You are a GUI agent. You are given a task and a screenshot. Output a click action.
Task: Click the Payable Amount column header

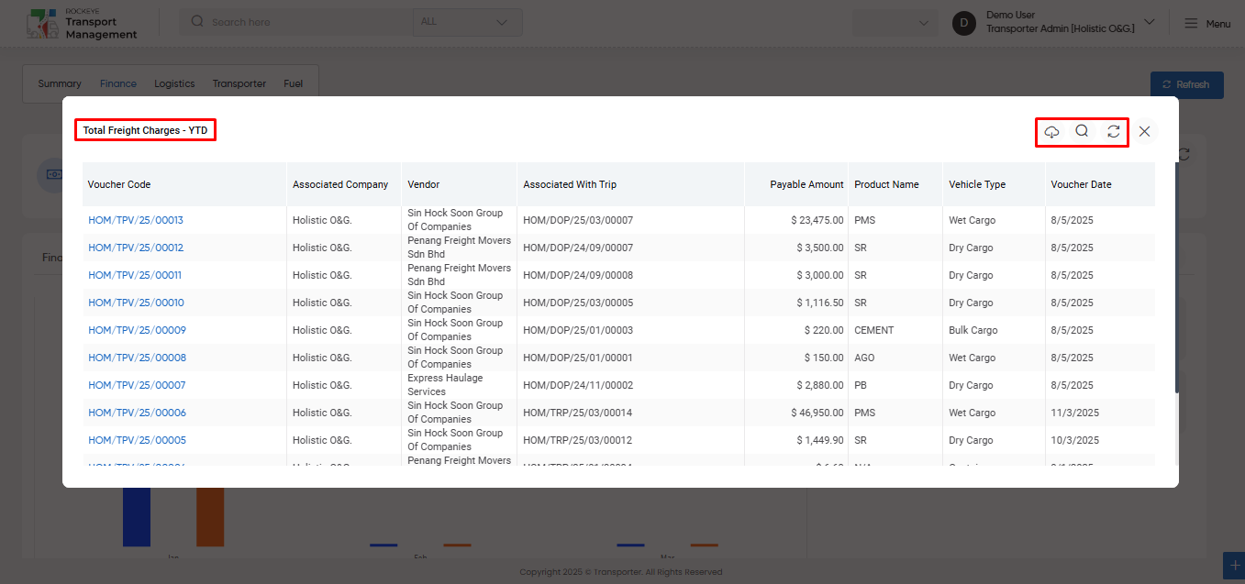[806, 184]
